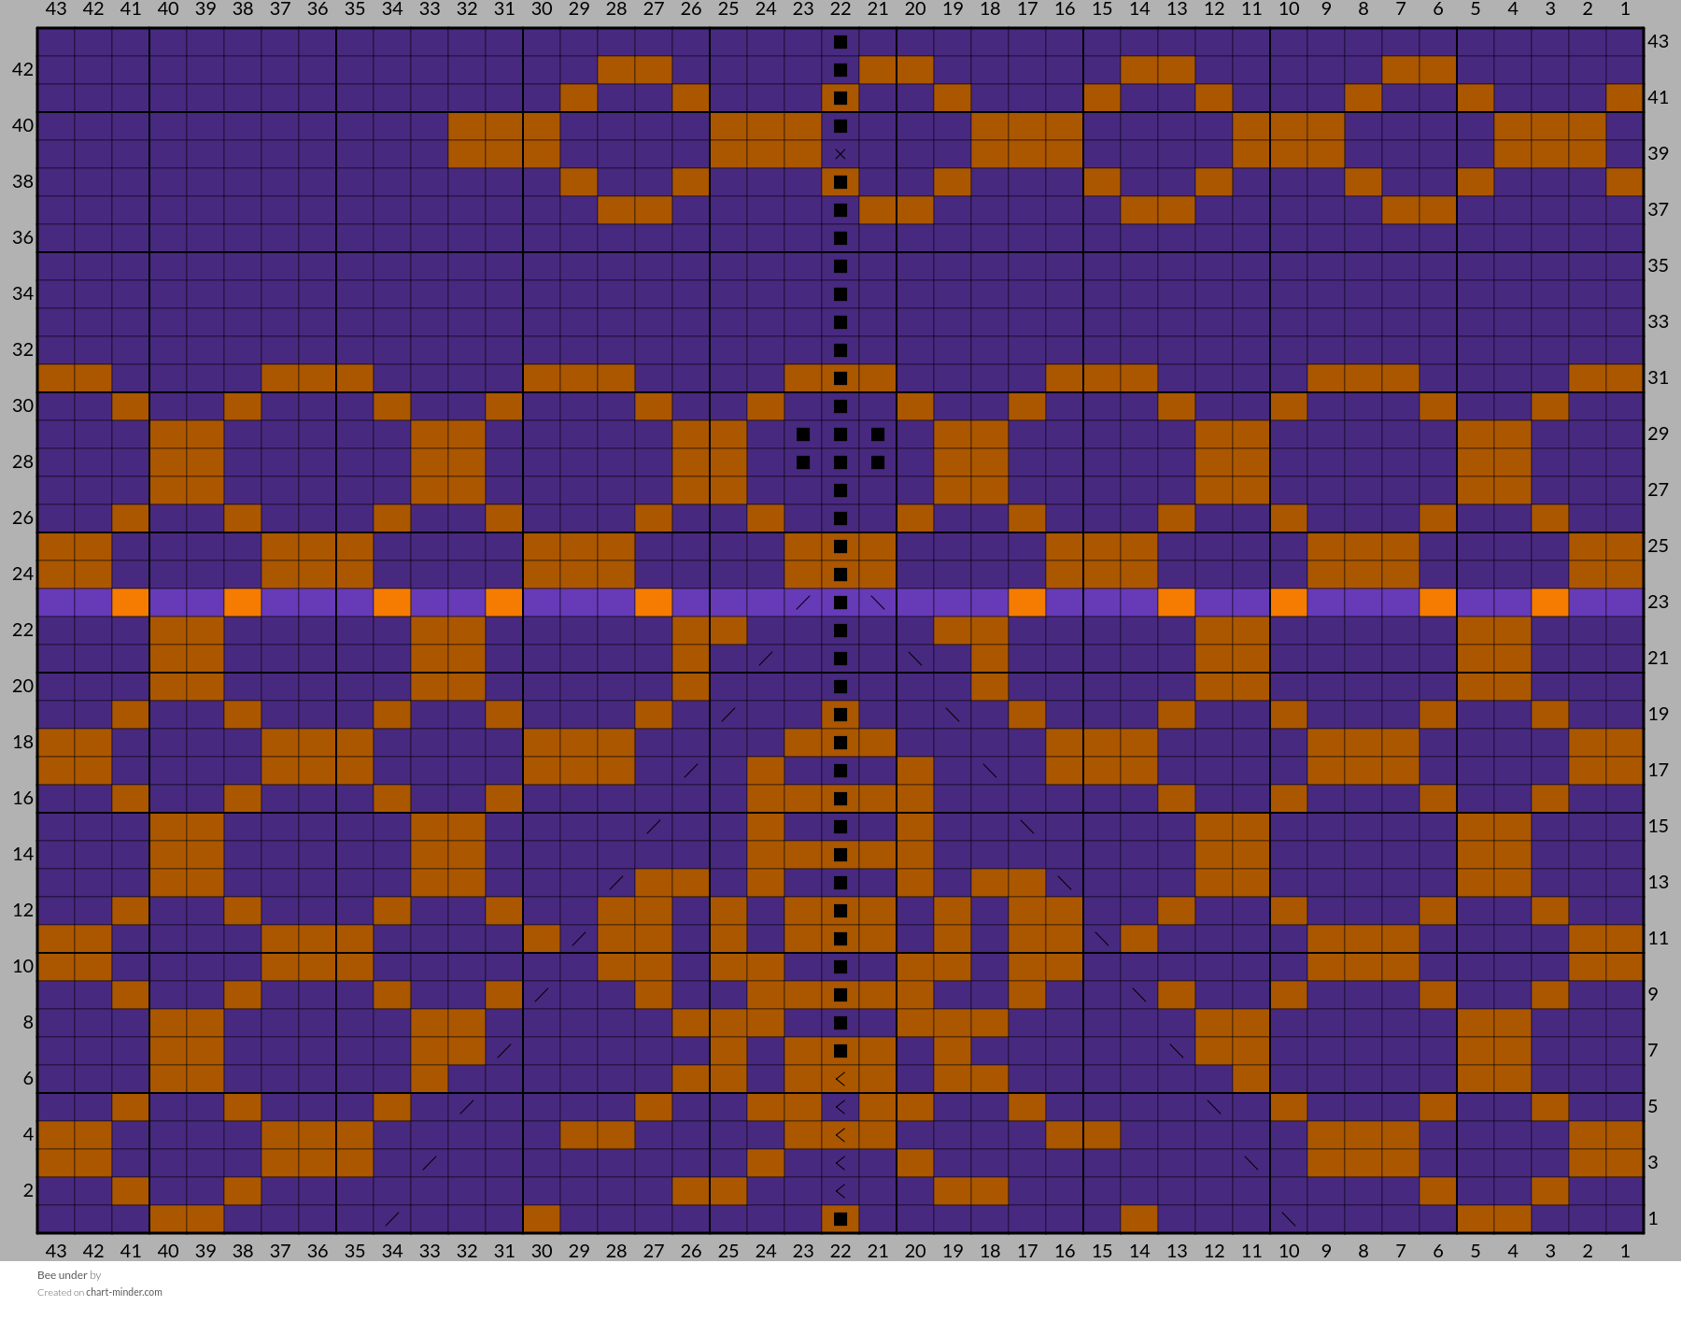Click row label 42 on the left side
1681x1320 pixels.
point(22,70)
